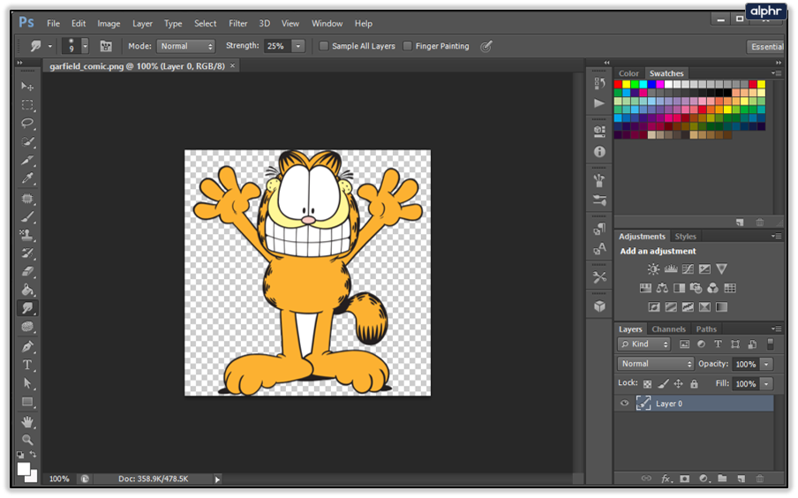
Task: Enable Finger Painting checkbox
Action: coord(407,46)
